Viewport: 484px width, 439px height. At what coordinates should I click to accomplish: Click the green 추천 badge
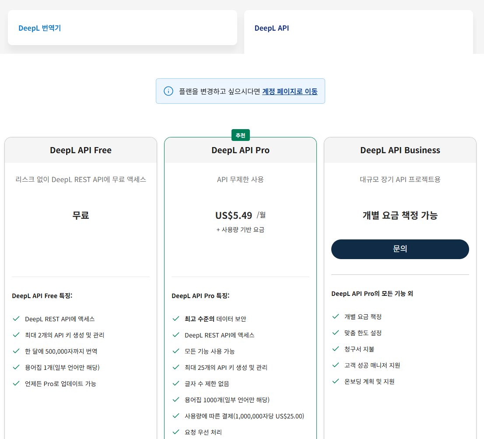[240, 135]
